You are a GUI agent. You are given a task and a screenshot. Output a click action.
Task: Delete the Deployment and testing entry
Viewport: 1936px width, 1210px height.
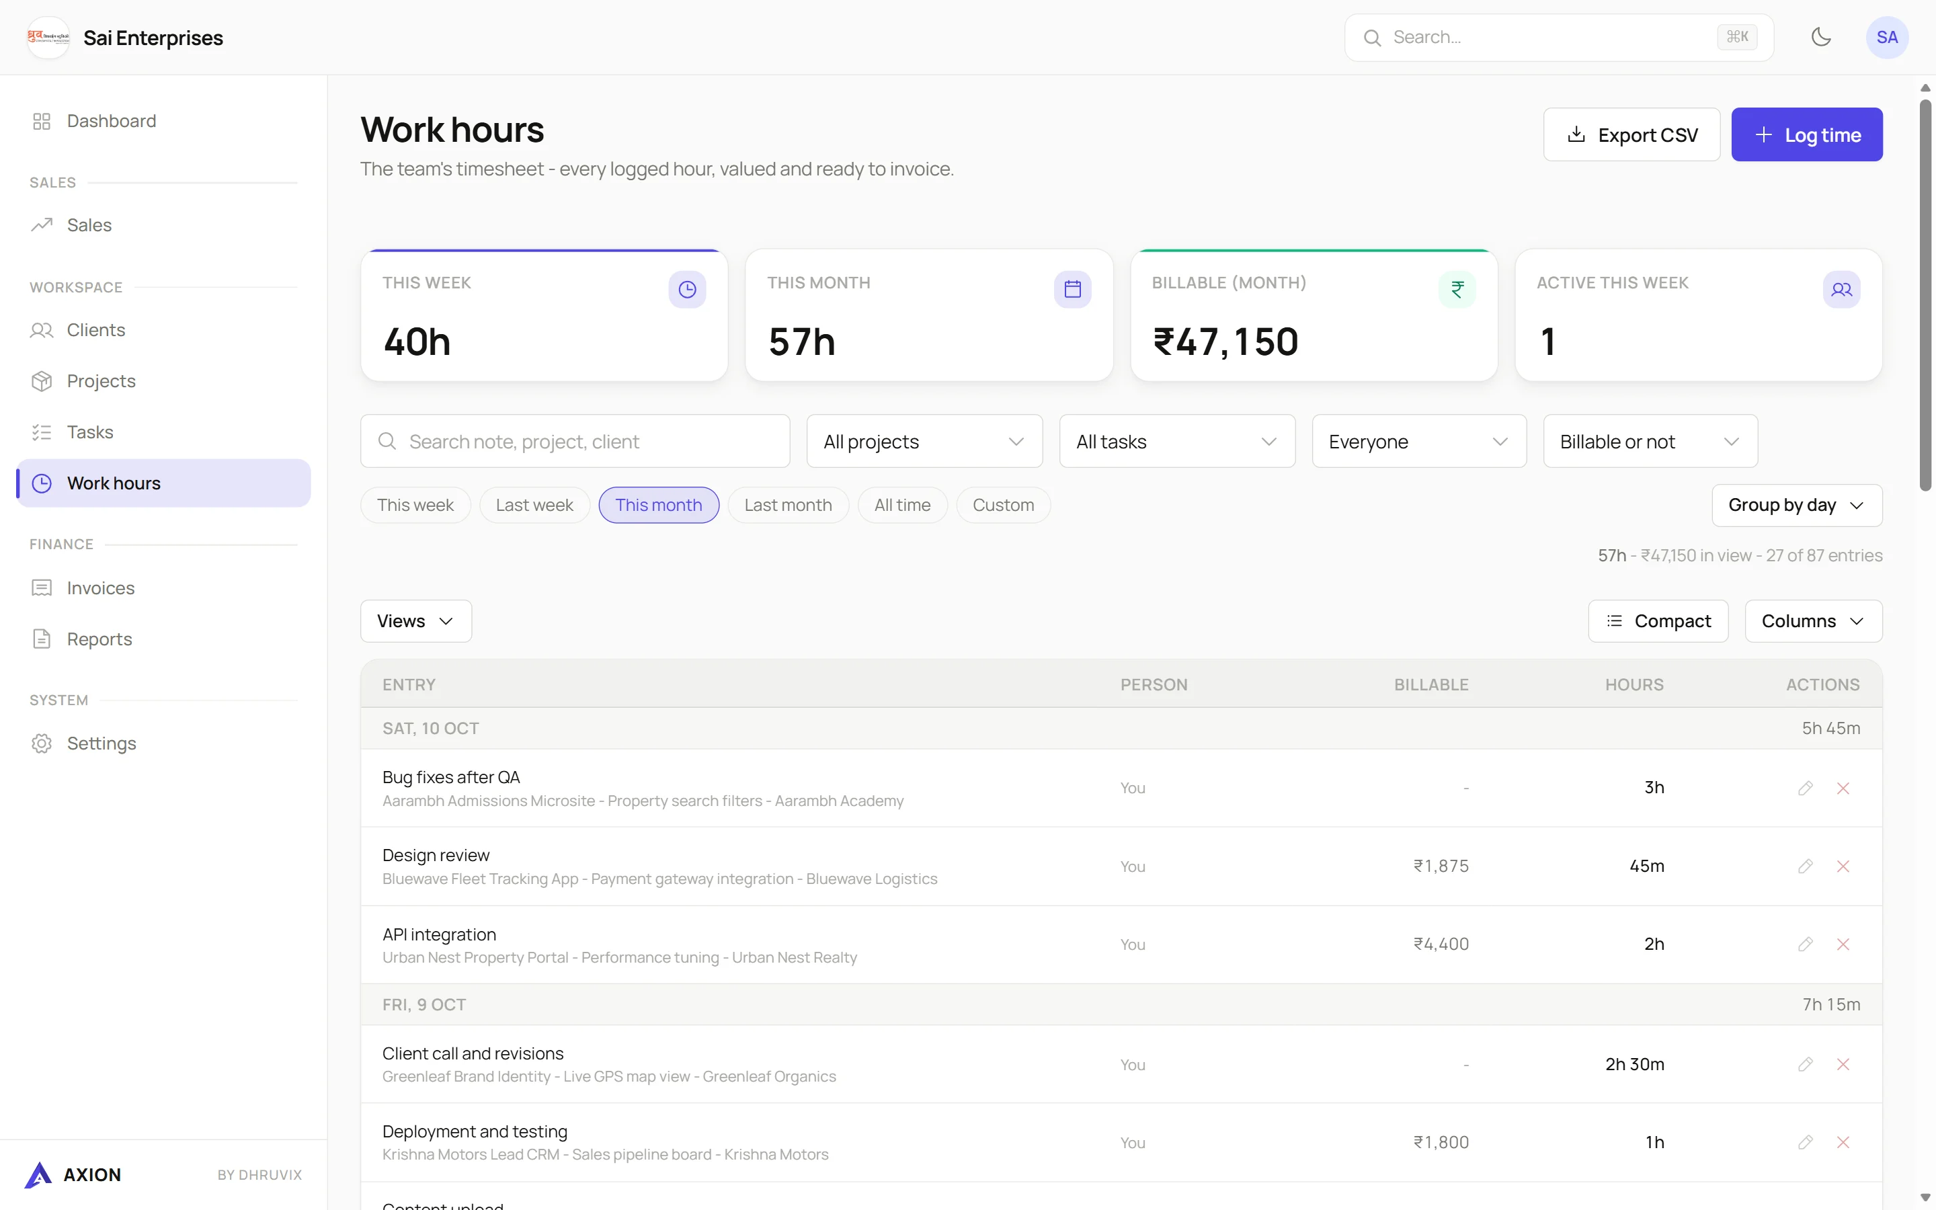[x=1843, y=1142]
